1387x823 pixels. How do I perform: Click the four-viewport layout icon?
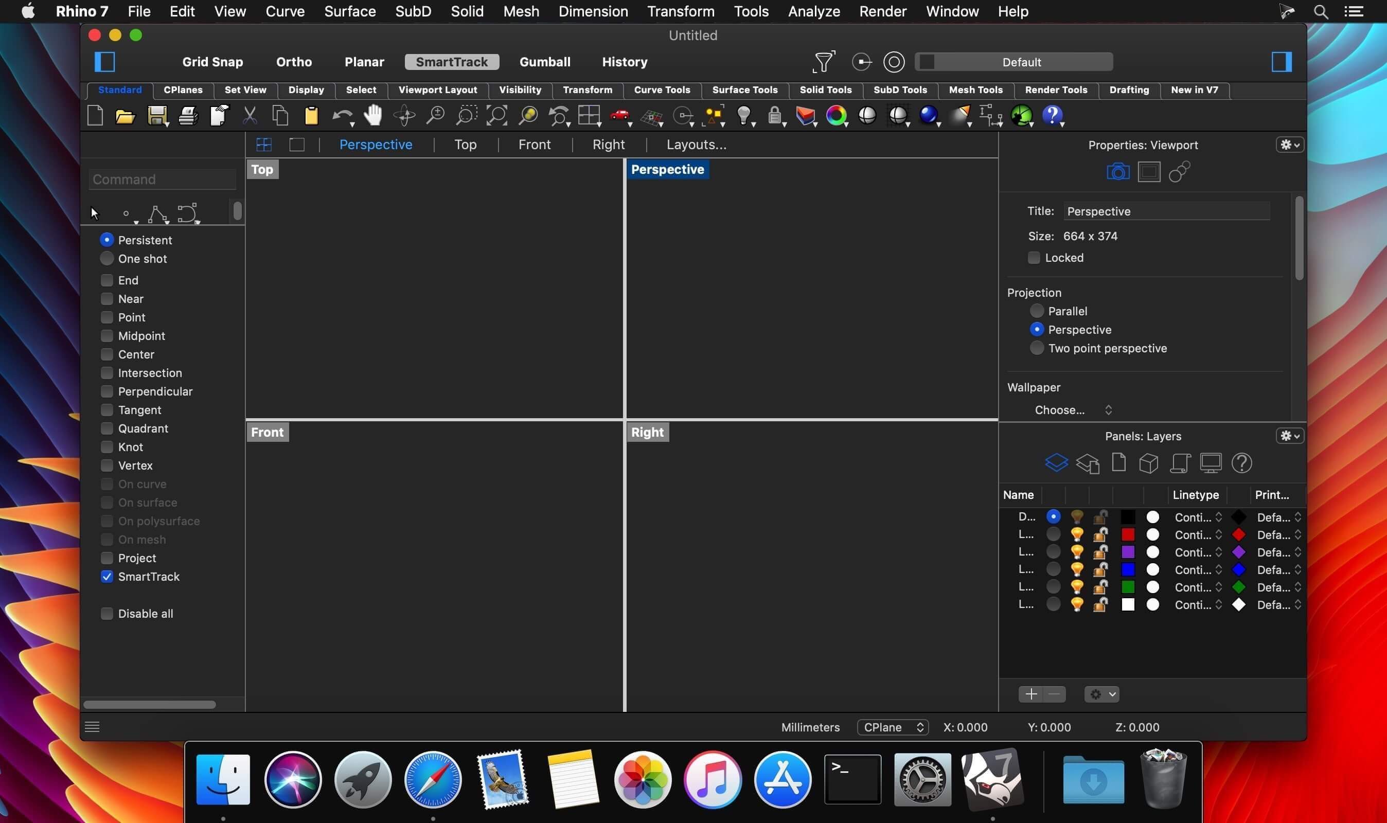pyautogui.click(x=264, y=145)
